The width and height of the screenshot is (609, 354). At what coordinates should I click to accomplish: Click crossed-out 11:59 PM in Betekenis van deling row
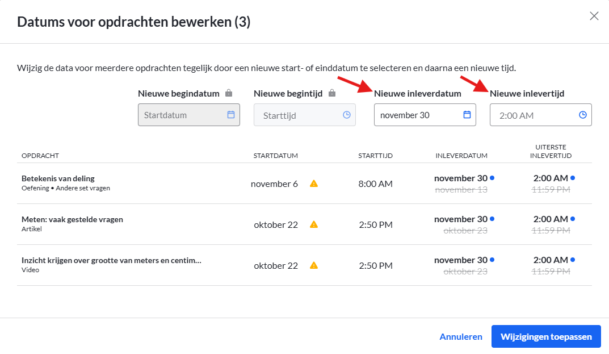coord(551,189)
